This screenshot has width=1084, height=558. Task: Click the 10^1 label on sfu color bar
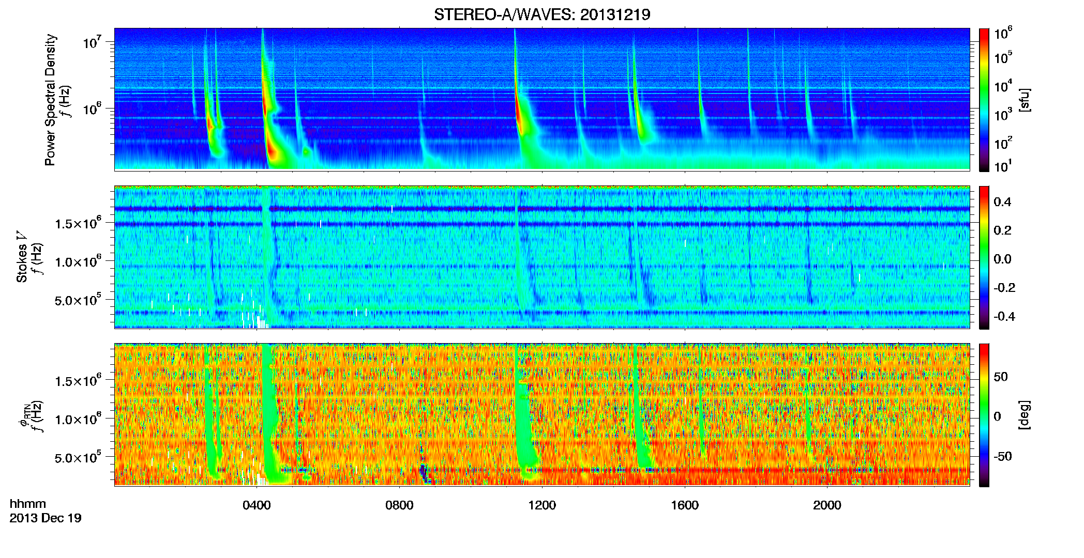point(1003,166)
